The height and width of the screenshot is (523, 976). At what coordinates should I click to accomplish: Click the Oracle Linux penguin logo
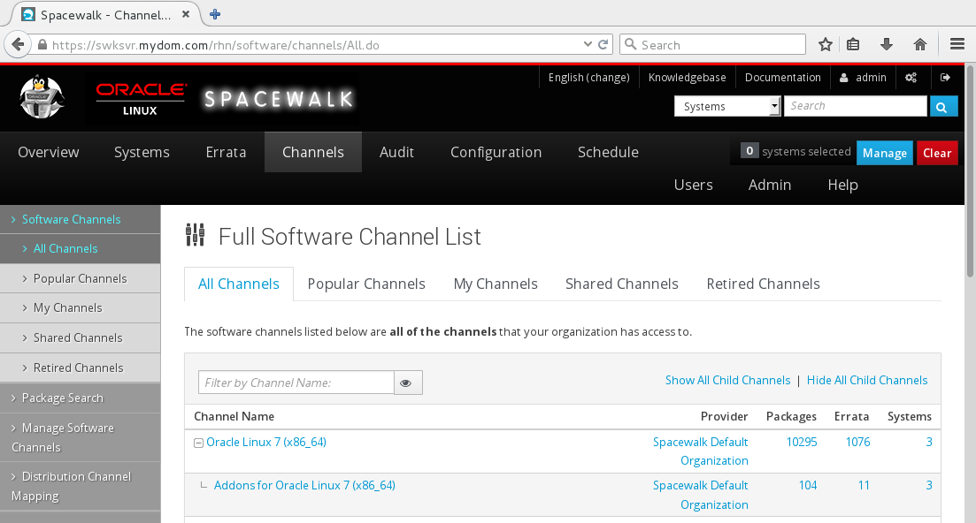[x=41, y=97]
